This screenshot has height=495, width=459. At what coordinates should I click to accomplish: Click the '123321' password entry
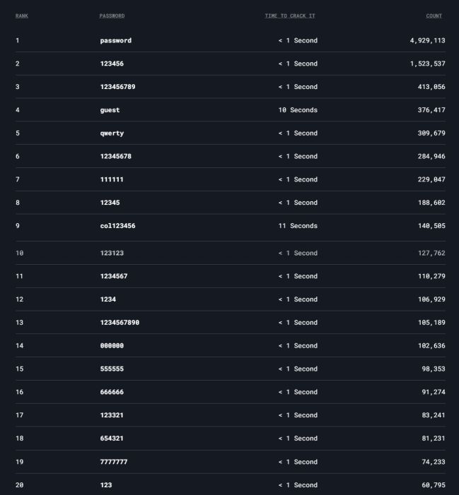112,415
